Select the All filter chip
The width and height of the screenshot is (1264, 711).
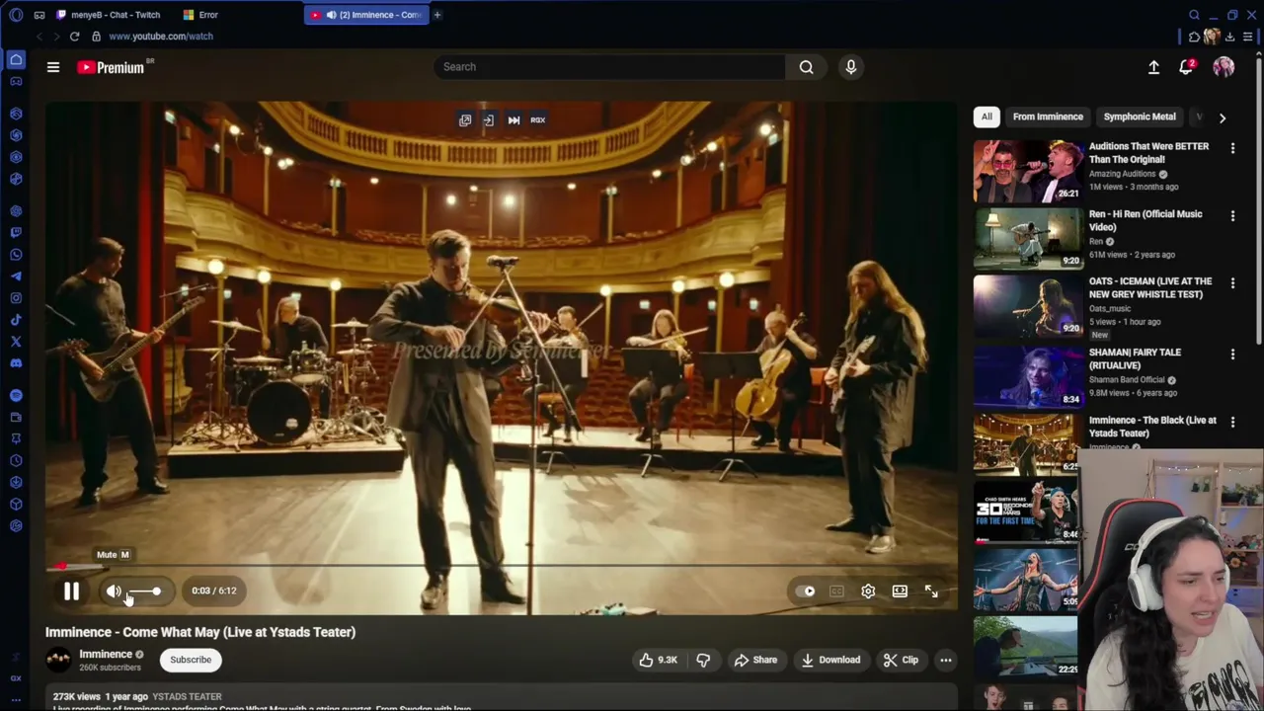pos(987,117)
